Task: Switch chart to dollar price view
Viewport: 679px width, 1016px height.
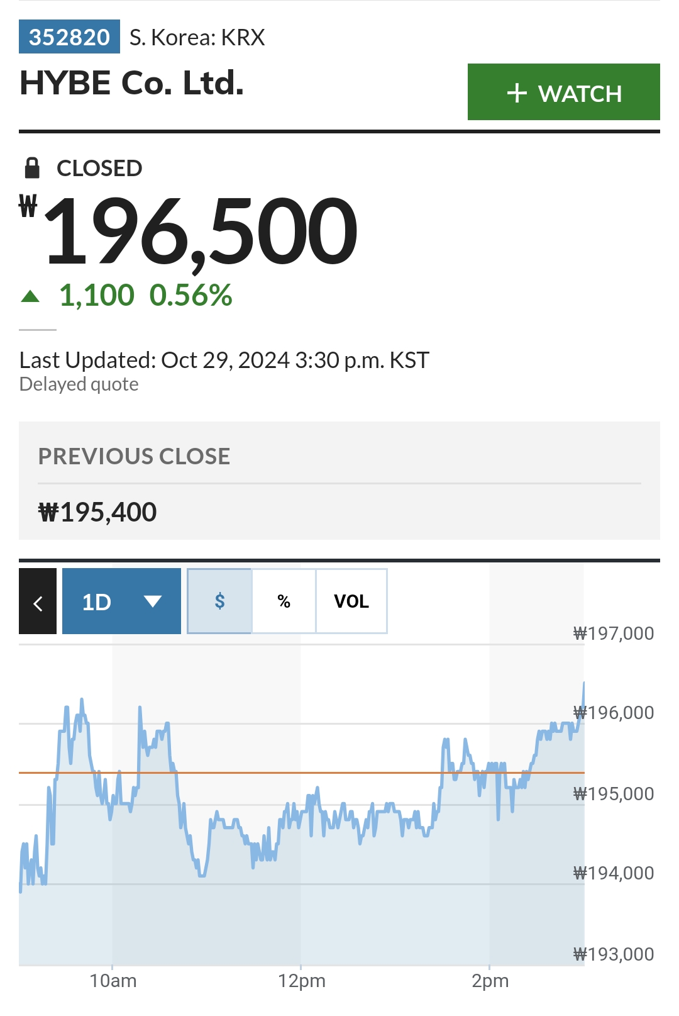Action: (x=219, y=601)
